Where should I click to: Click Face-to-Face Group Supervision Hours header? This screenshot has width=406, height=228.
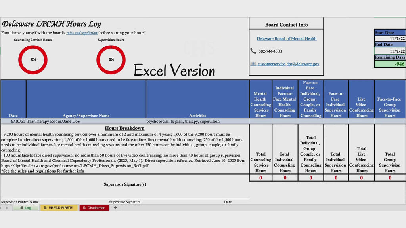[x=390, y=99]
